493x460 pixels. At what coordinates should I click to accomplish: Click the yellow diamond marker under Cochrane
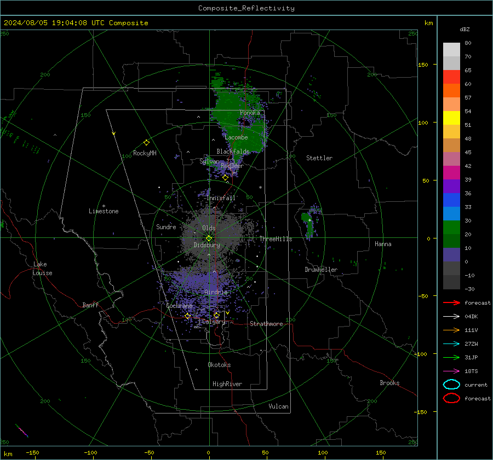188,316
